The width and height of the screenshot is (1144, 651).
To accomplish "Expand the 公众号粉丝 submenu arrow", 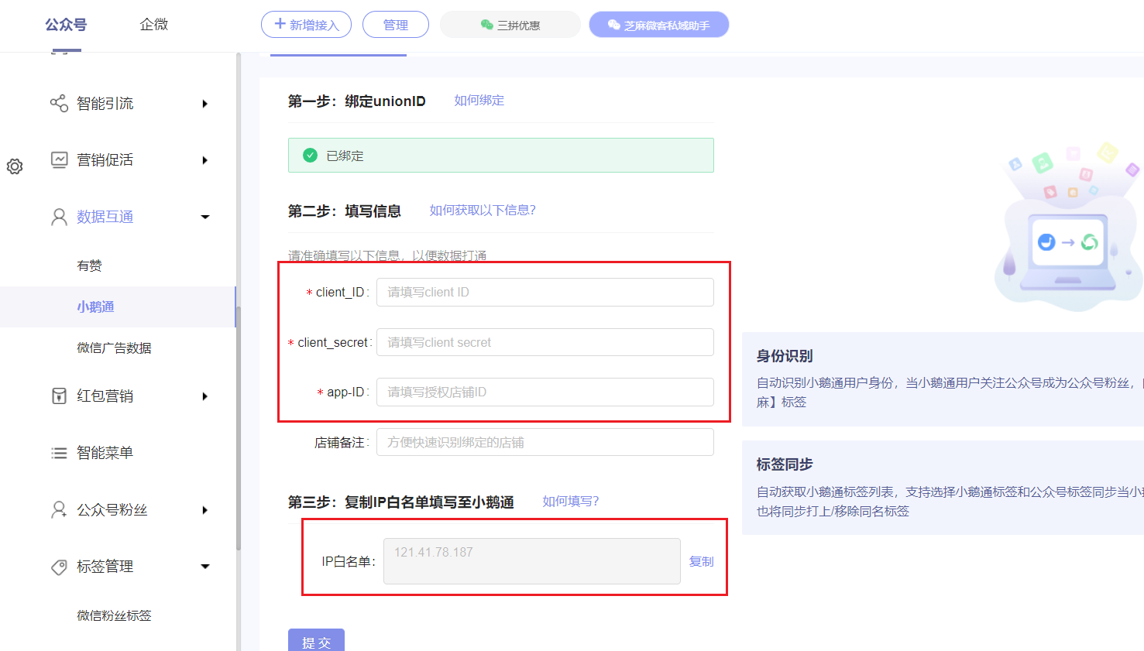I will pos(204,510).
